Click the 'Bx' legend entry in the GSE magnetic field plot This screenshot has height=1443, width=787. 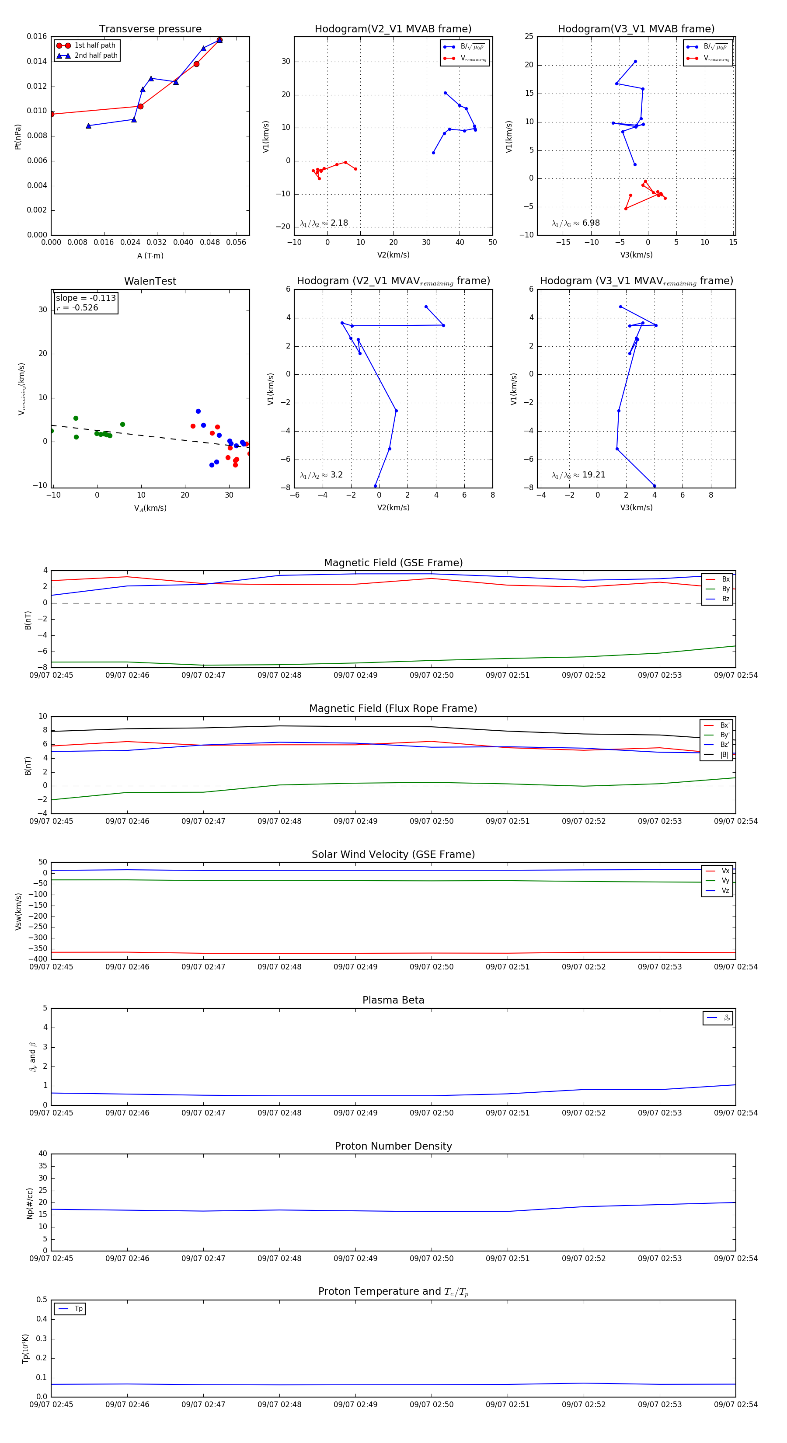[x=717, y=579]
